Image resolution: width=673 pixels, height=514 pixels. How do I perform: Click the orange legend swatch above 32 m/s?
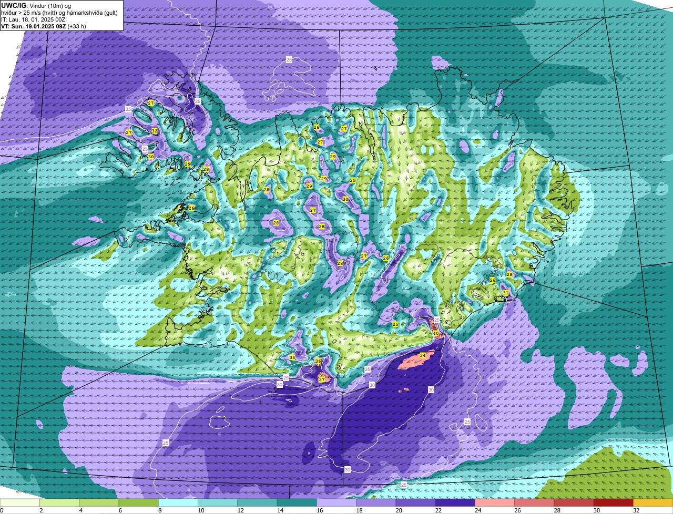point(653,503)
